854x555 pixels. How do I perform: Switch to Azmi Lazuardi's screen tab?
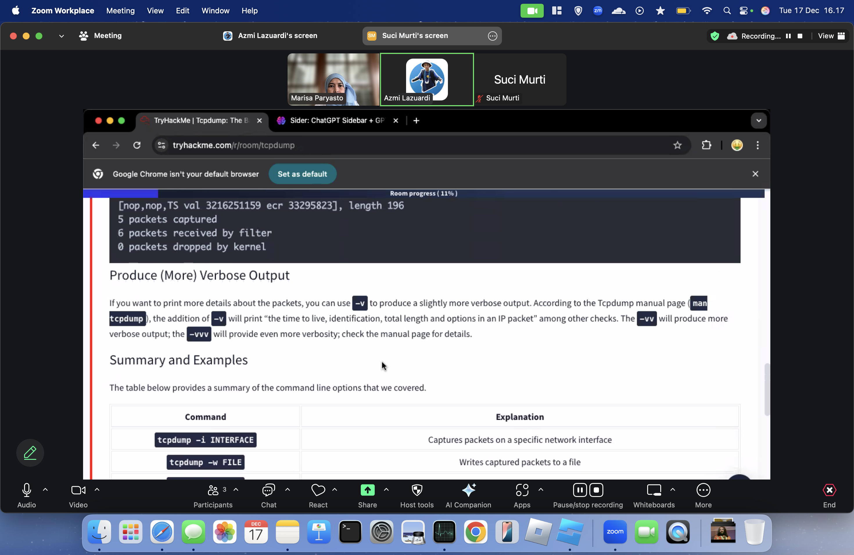270,35
